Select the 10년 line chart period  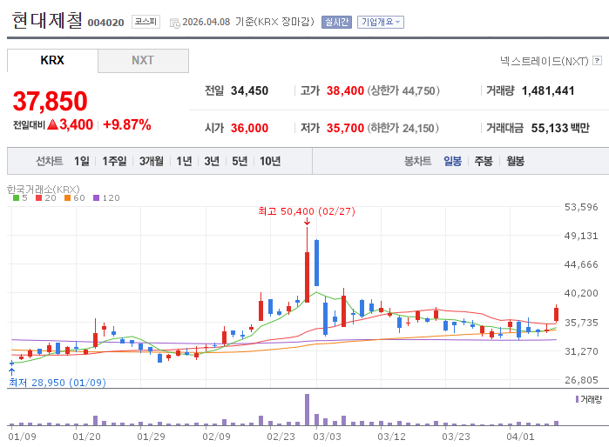(x=270, y=161)
